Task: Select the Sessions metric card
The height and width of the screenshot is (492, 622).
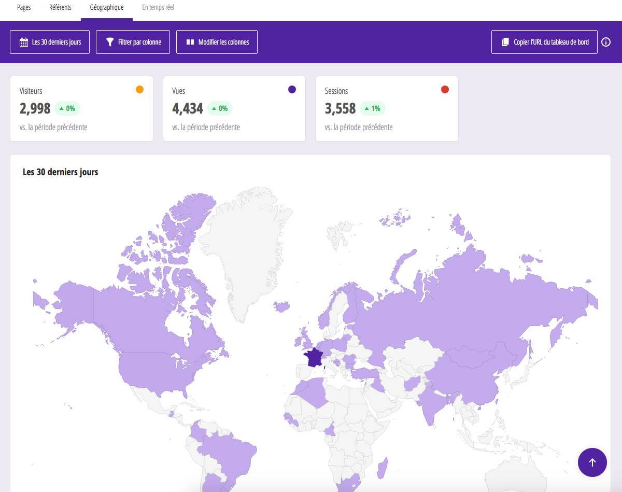Action: click(x=387, y=109)
